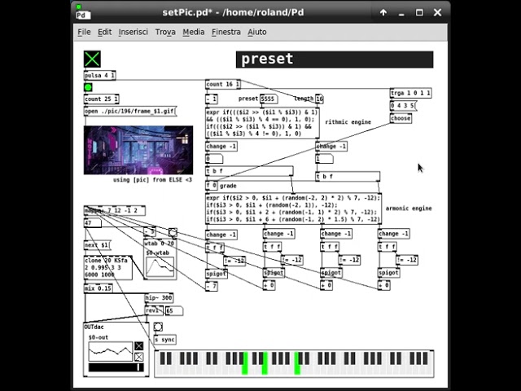Click the rithmic engine comment

click(348, 122)
